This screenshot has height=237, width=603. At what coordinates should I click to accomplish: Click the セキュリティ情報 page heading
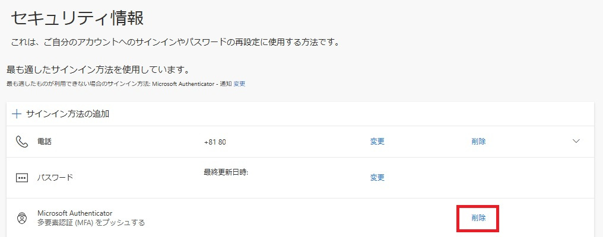pos(77,18)
